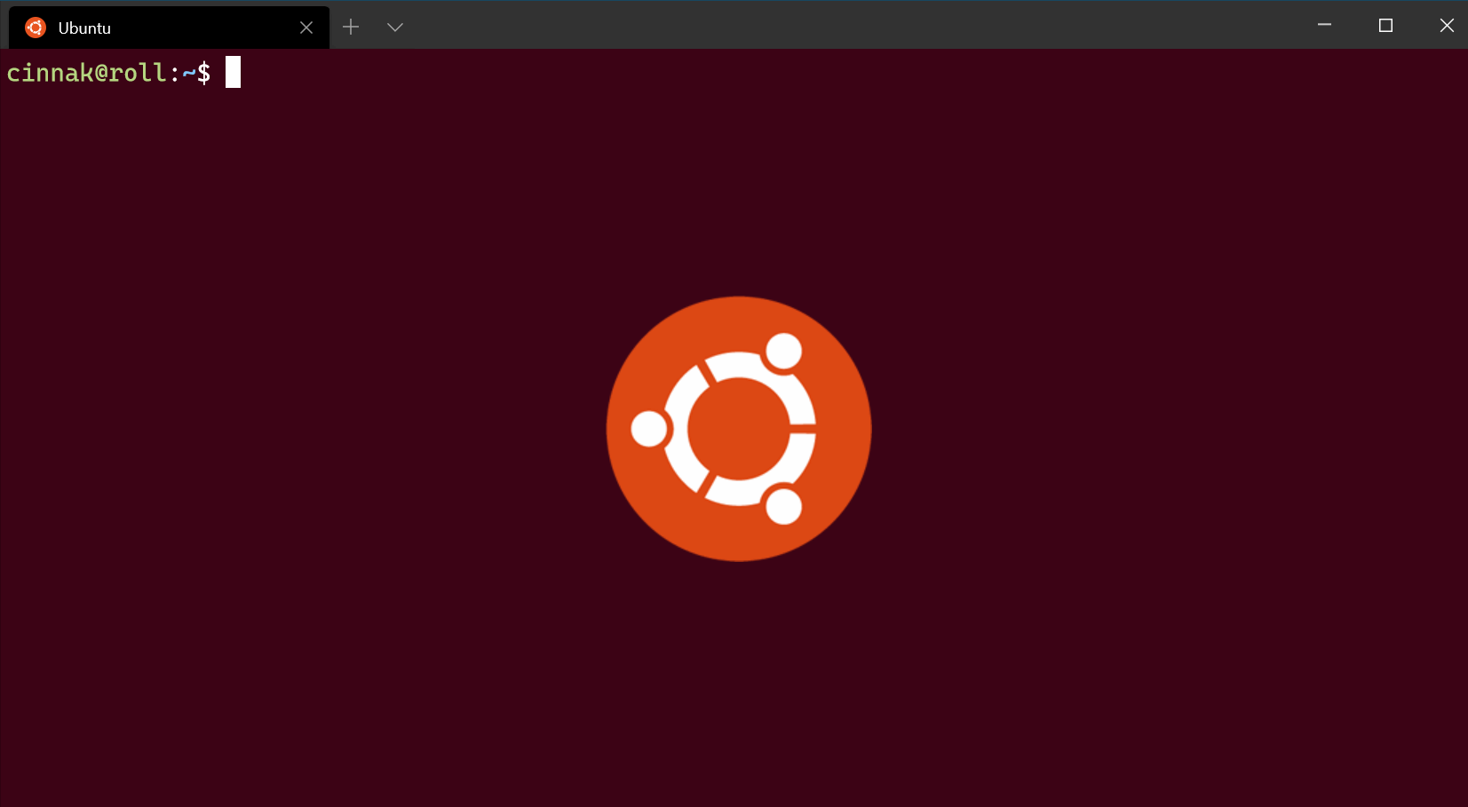
Task: Select the new tab plus icon
Action: click(351, 27)
